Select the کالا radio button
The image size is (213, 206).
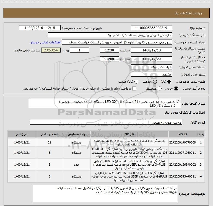coord(169,82)
